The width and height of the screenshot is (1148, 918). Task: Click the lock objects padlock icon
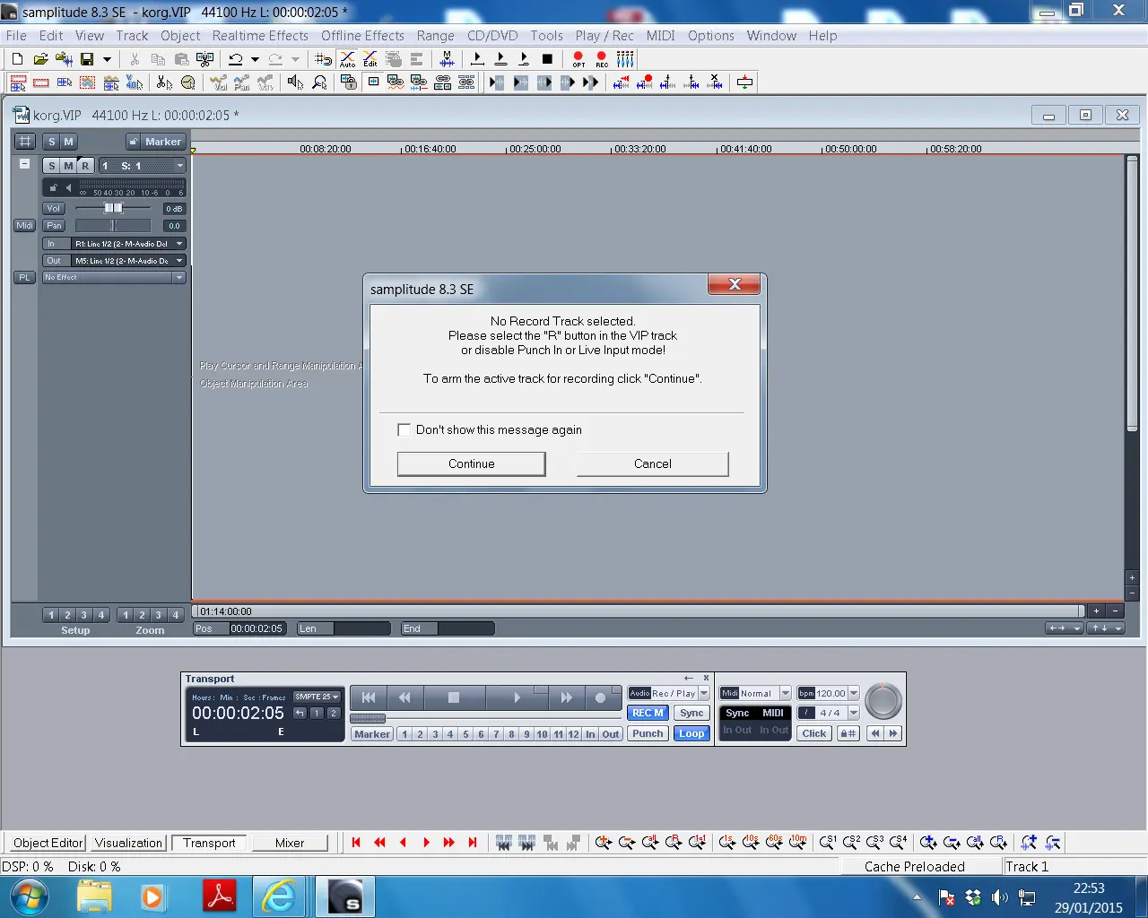click(348, 82)
